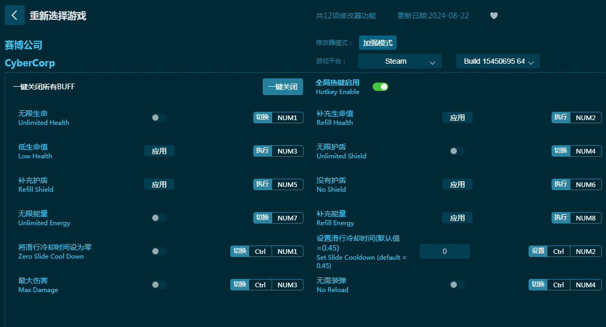The width and height of the screenshot is (606, 327).
Task: Toggle Zero Slide Cool Down
Action: click(159, 251)
